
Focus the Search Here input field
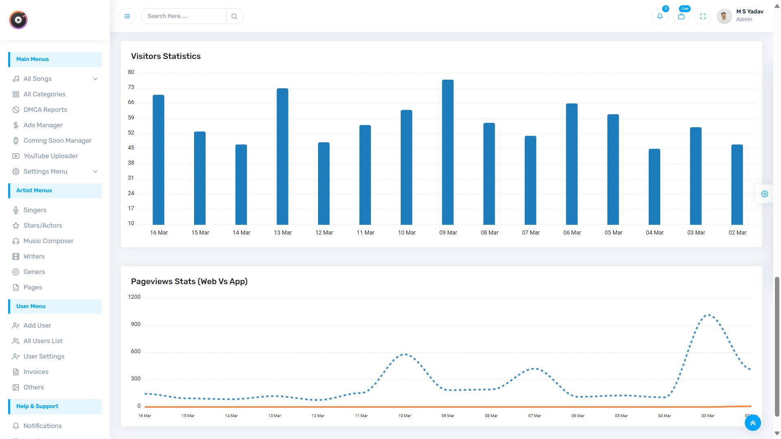tap(184, 16)
